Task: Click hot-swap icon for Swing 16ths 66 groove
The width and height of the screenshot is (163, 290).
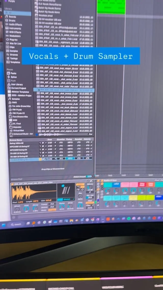Action: pyautogui.click(x=40, y=143)
